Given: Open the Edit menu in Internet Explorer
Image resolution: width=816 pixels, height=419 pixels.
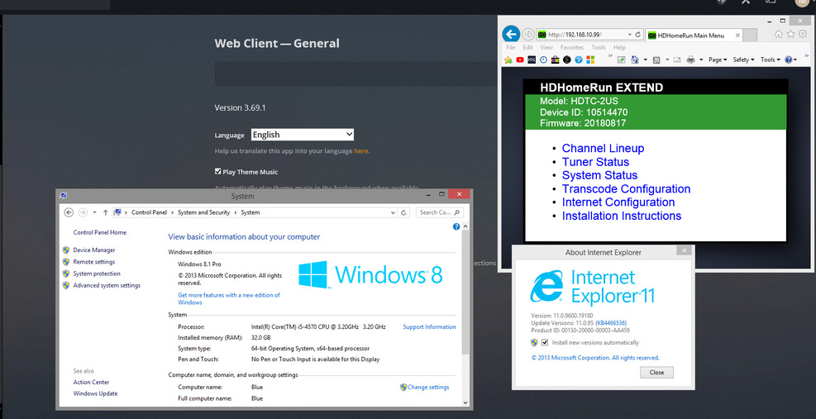Looking at the screenshot, I should [x=527, y=47].
